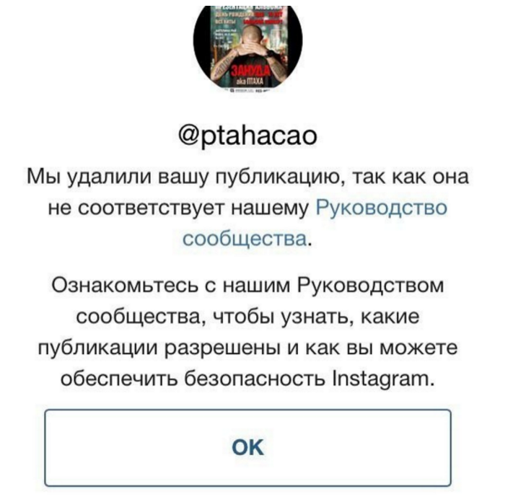Screen dimensions: 513x502
Task: Click the tattooed arm in the avatar
Action: pyautogui.click(x=224, y=65)
